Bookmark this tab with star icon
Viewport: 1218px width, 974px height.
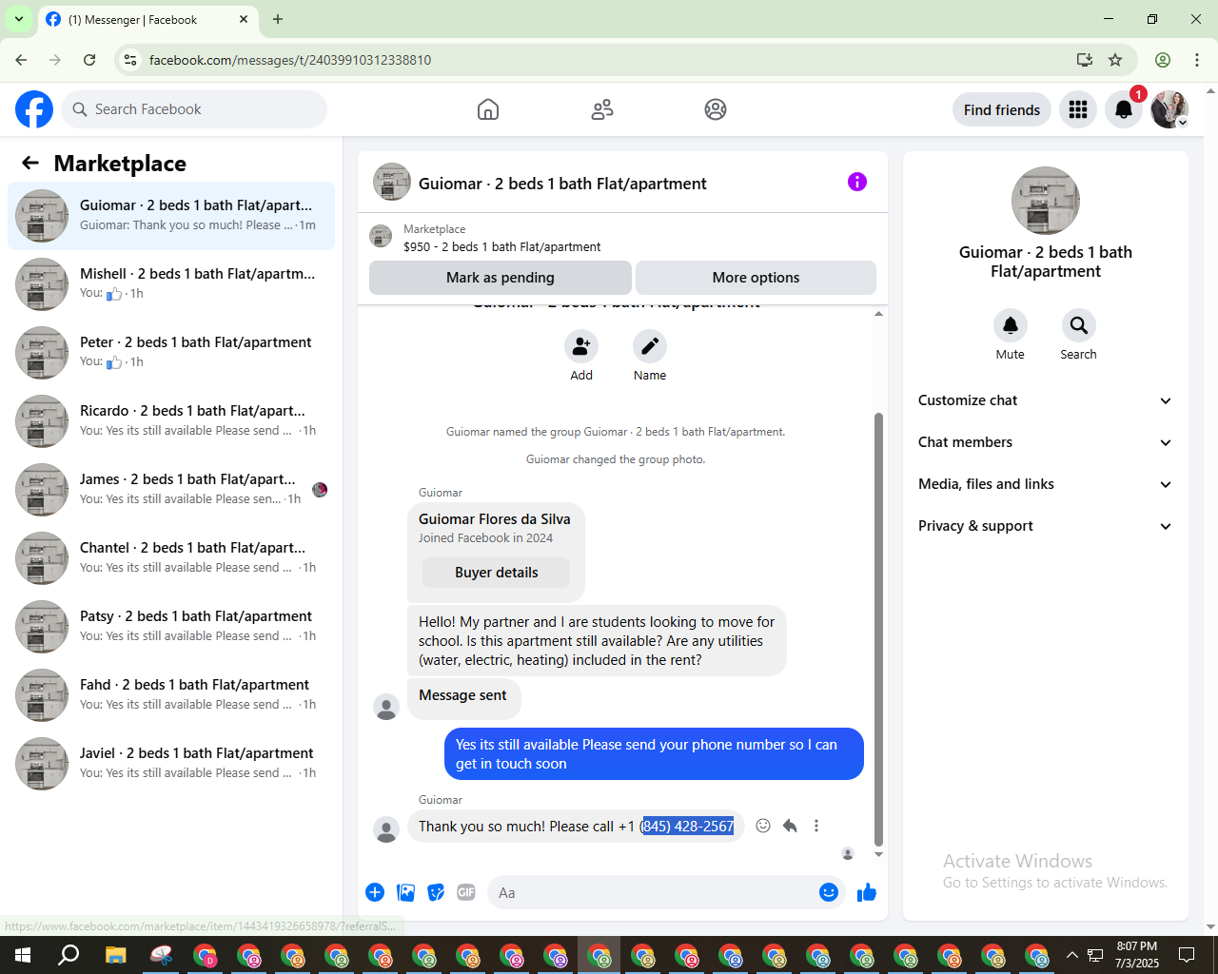(1115, 60)
